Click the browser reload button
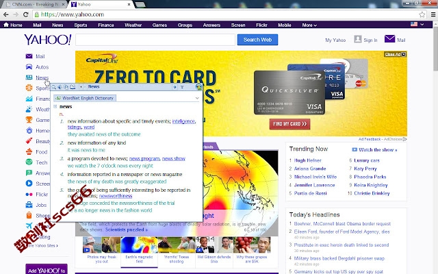The width and height of the screenshot is (438, 274). [26, 14]
